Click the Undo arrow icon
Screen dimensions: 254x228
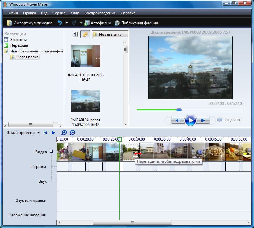click(60, 23)
